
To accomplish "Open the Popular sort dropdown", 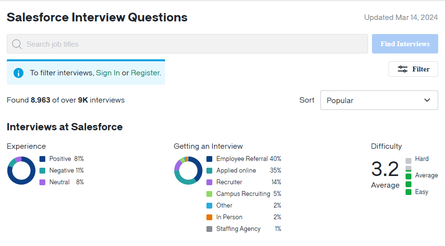I will (x=379, y=100).
